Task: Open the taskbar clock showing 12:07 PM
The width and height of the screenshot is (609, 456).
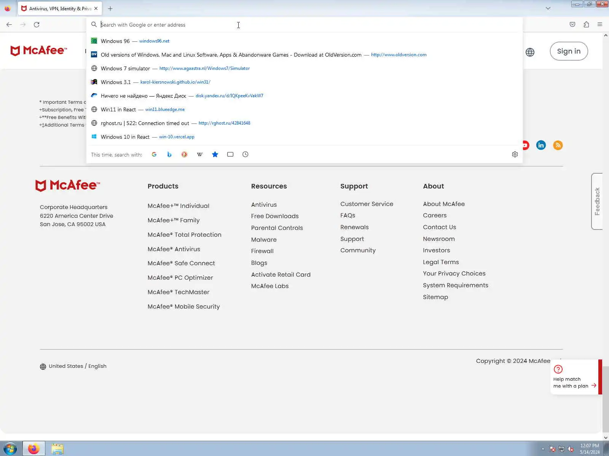Action: [590, 449]
